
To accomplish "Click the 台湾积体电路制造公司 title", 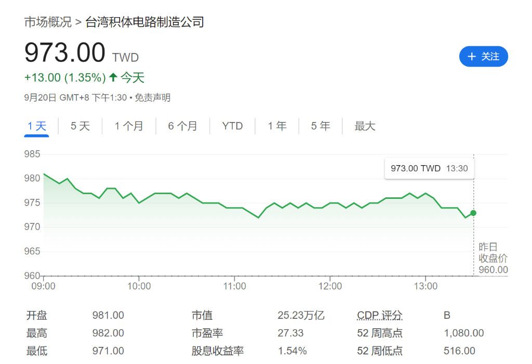I will (x=144, y=22).
